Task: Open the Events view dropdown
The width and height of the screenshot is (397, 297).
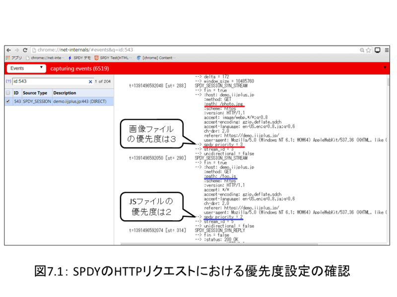Action: pyautogui.click(x=26, y=68)
